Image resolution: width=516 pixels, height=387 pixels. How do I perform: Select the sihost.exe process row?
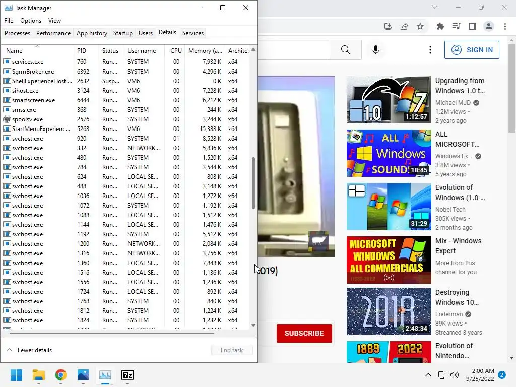point(125,91)
